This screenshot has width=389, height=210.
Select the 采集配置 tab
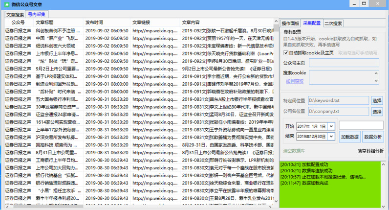[x=312, y=23]
